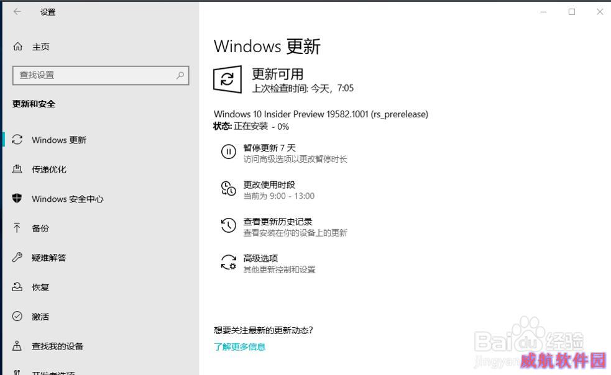Focus the 查找设置 search field

[101, 75]
